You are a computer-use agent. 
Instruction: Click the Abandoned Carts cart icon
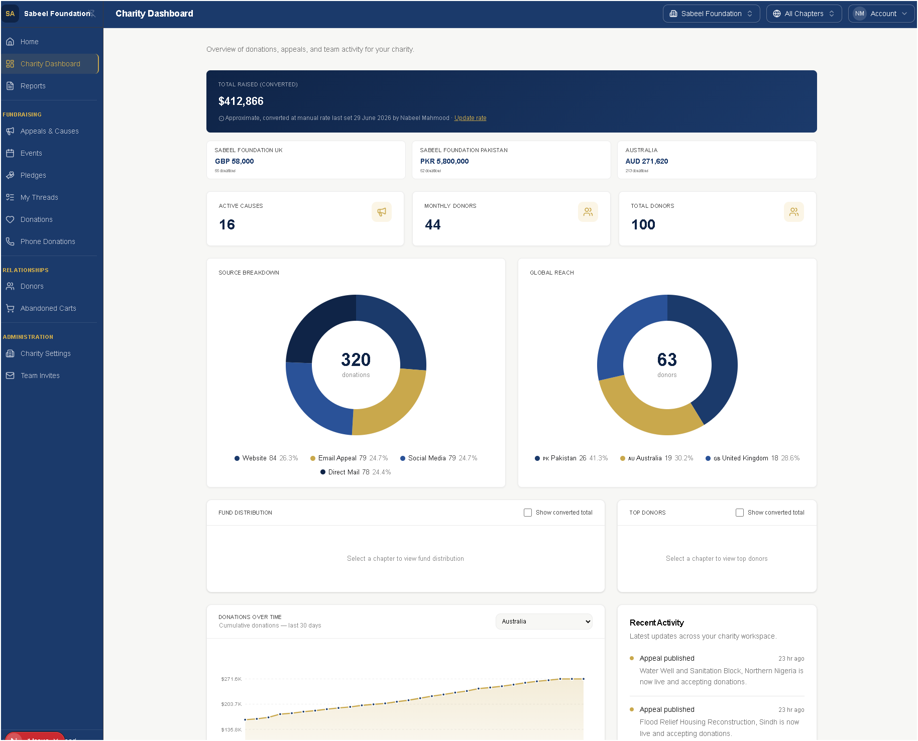coord(10,308)
